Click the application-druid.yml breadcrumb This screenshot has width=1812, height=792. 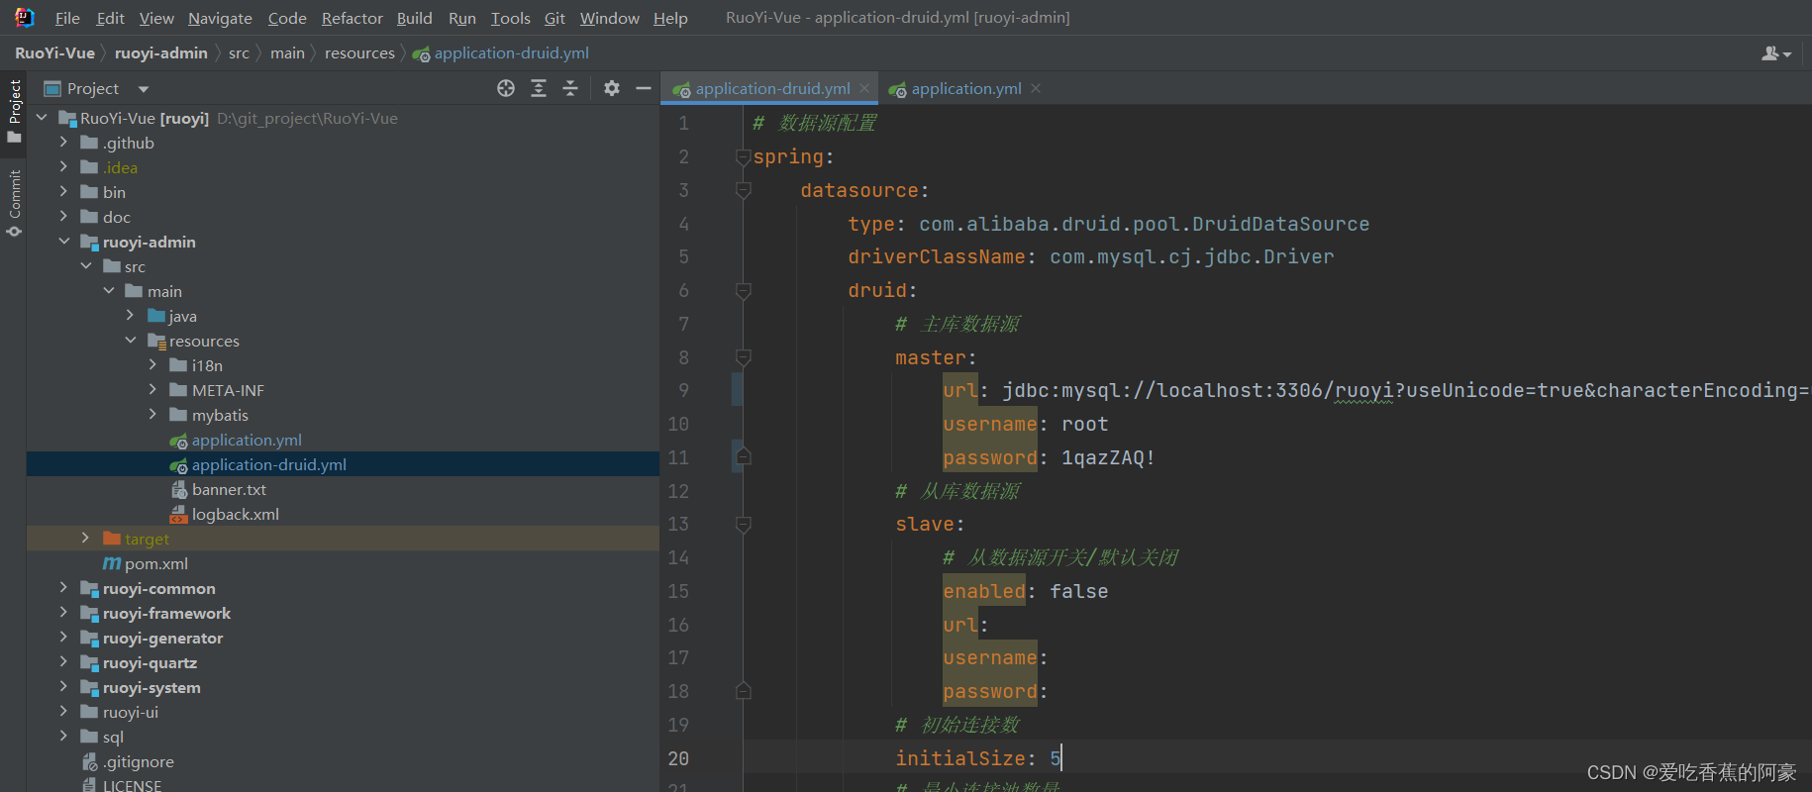[x=501, y=53]
